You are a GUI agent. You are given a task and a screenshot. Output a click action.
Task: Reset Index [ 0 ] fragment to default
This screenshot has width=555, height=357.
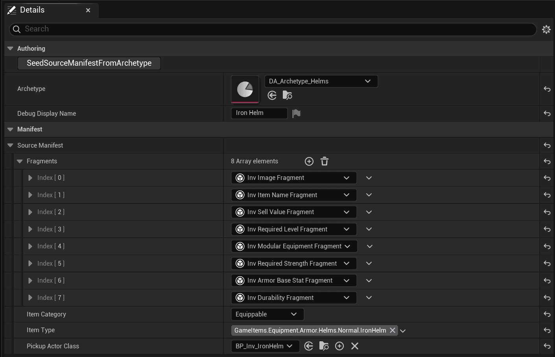tap(547, 178)
